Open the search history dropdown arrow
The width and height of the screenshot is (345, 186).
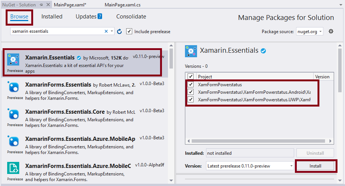[x=112, y=31]
